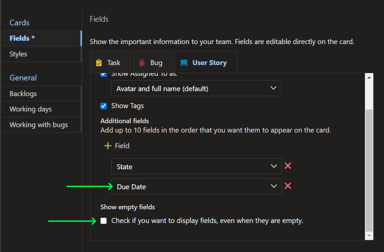Viewport: 384px width, 252px height.
Task: Click the scrollbar down arrow
Action: tap(369, 236)
